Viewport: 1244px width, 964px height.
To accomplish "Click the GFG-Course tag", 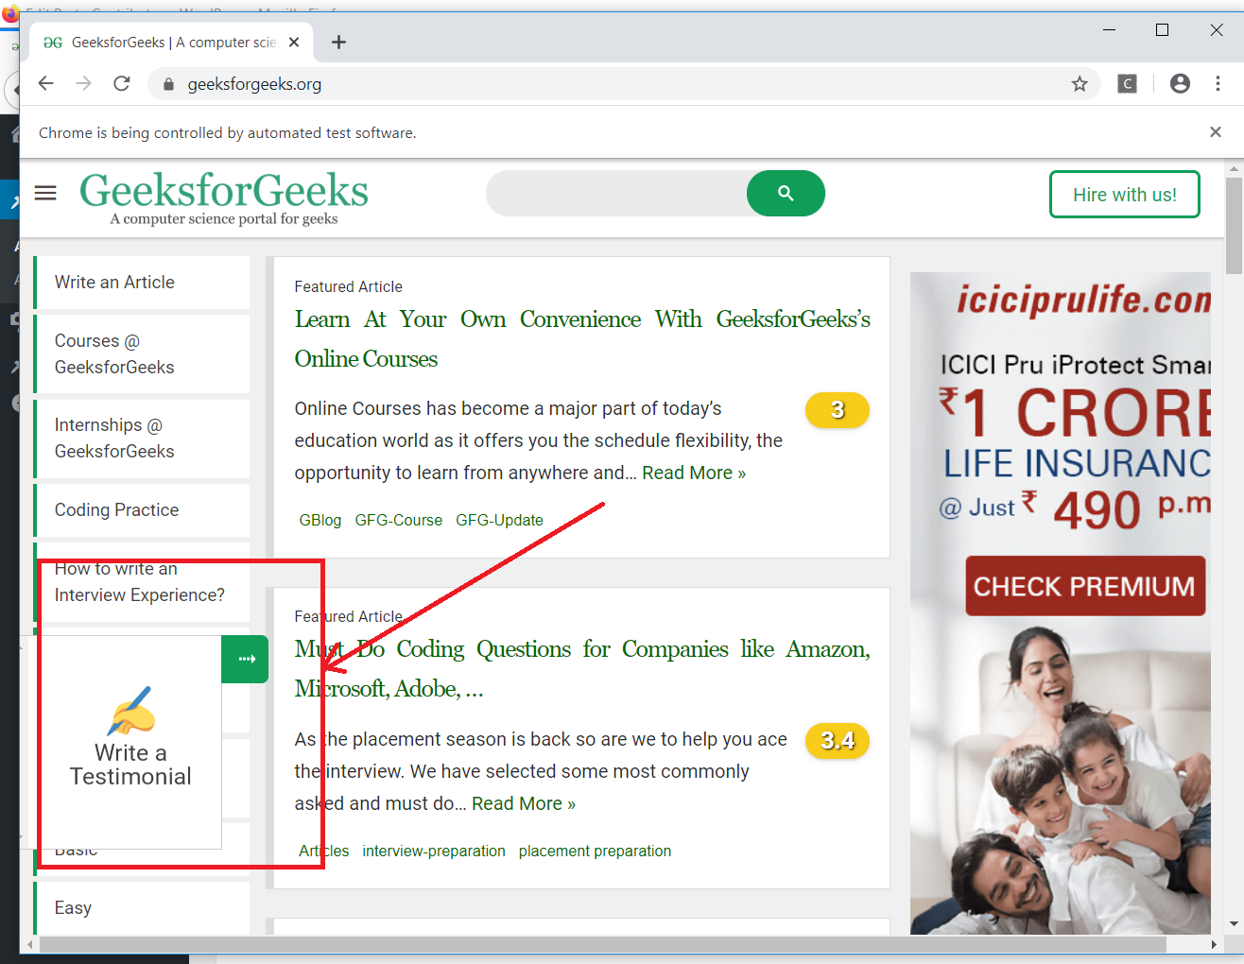I will 399,520.
